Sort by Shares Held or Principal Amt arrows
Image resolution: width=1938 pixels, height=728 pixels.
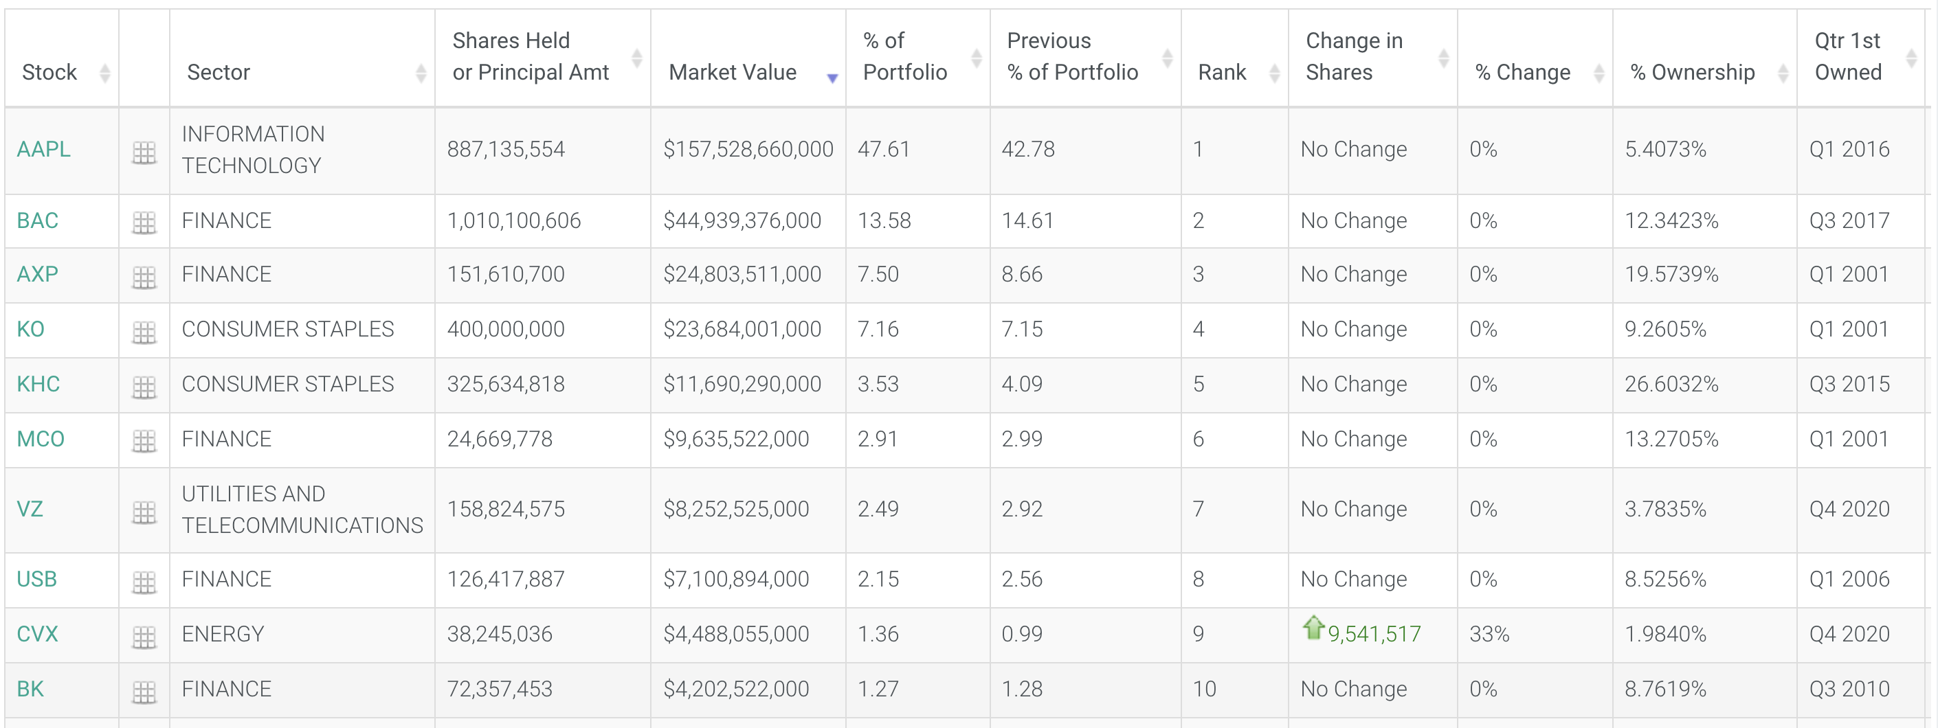636,58
